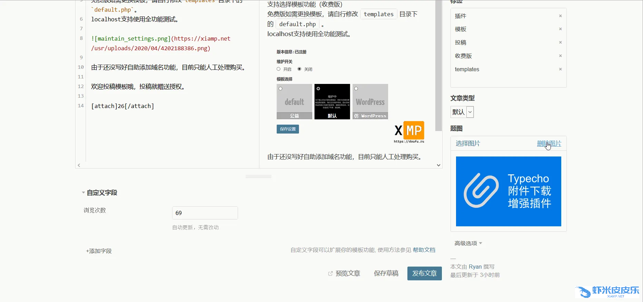Viewport: 643px width, 302px height.
Task: Click the preview article external link icon
Action: 330,273
